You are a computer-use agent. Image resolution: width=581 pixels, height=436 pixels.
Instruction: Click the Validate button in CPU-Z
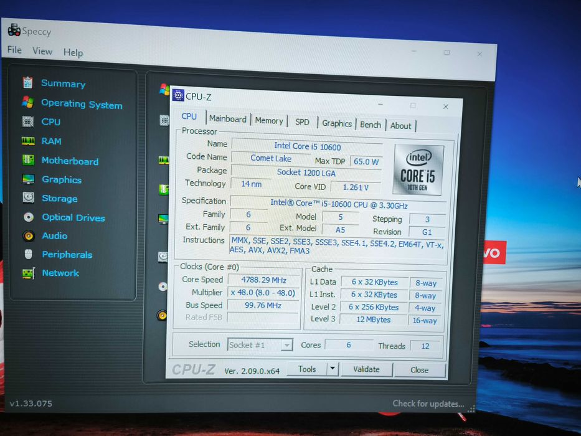366,369
